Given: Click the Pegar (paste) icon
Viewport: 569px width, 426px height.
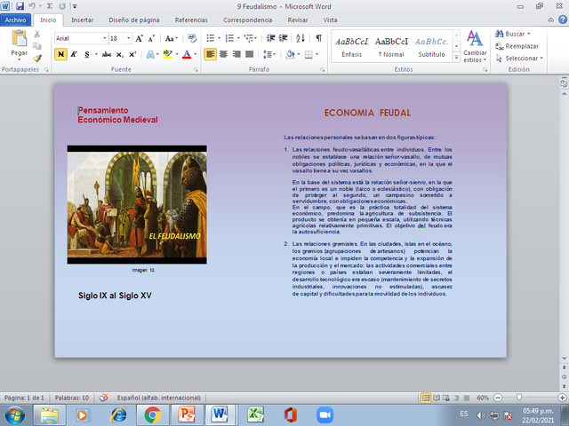Looking at the screenshot, I should pyautogui.click(x=19, y=39).
